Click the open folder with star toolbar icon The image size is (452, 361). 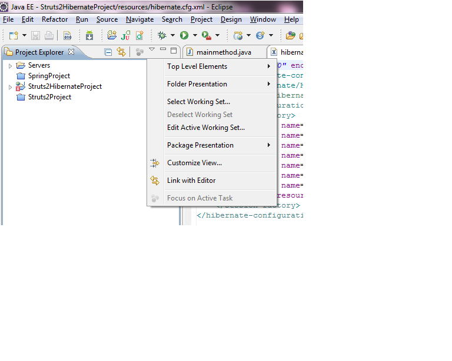tap(112, 35)
